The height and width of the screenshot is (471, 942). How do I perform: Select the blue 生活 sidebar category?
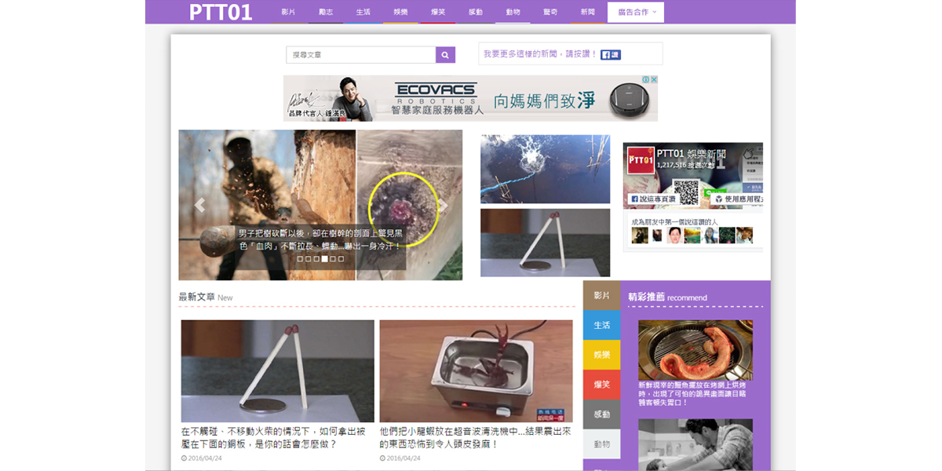pos(601,325)
